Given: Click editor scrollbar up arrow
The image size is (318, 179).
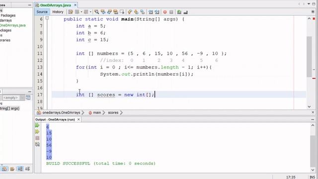Looking at the screenshot, I should click(309, 18).
